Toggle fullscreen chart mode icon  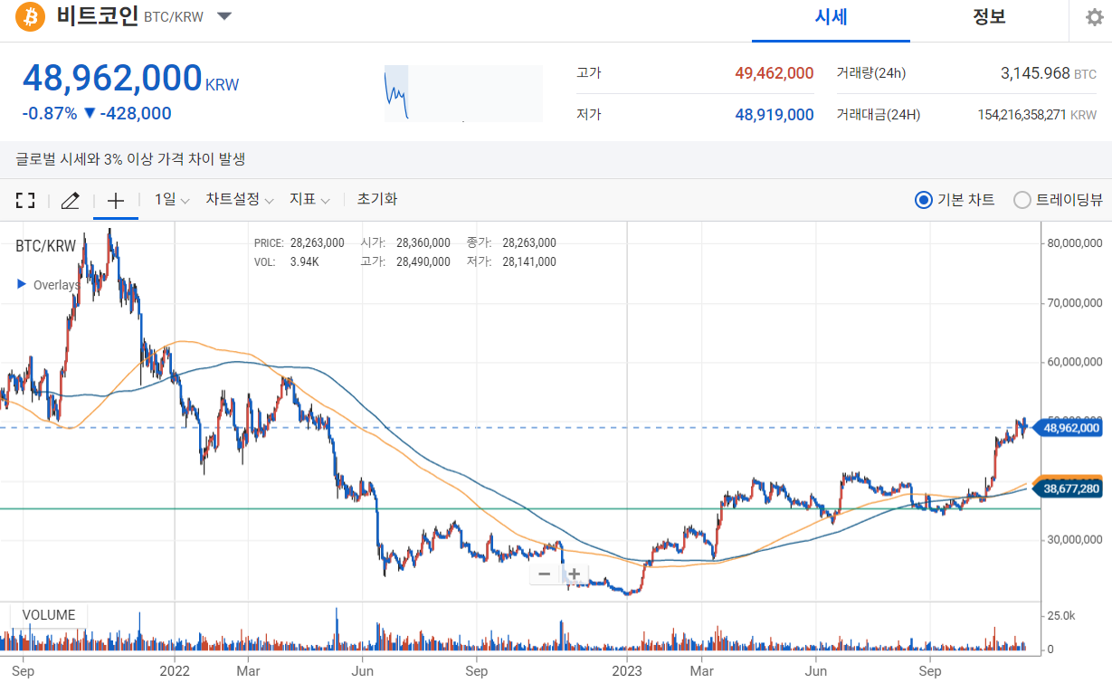coord(25,200)
